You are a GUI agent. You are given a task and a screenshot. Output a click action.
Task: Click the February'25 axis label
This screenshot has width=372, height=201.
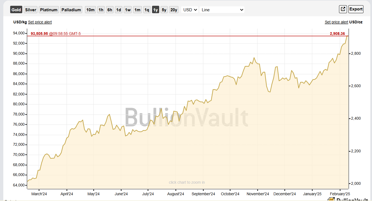(340, 194)
